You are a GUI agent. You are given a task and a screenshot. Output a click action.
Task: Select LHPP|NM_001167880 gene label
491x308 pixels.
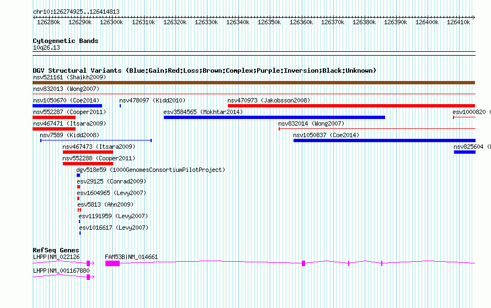61,271
